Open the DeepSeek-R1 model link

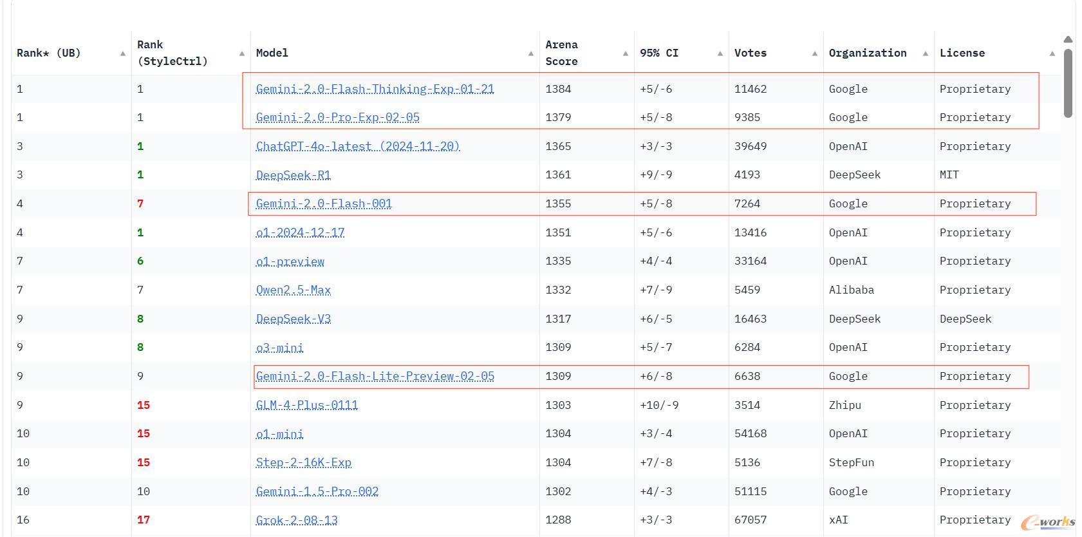click(x=293, y=175)
